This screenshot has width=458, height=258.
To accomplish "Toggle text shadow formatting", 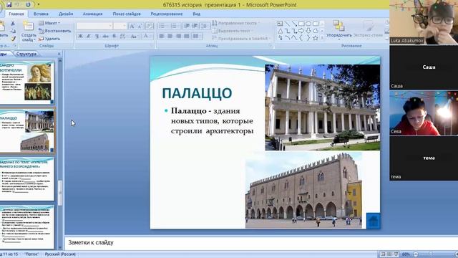I will (114, 37).
